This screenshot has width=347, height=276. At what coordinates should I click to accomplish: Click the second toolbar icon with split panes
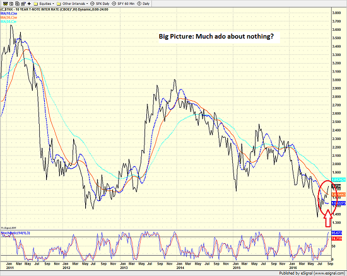click(11, 4)
